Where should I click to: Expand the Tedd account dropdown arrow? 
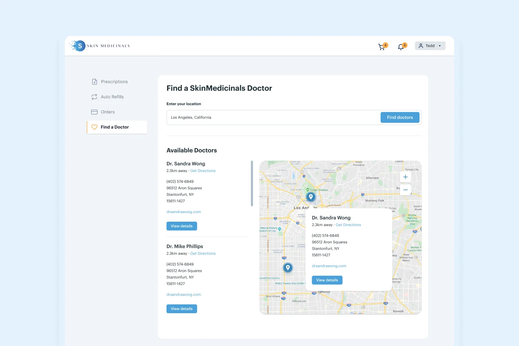click(440, 46)
